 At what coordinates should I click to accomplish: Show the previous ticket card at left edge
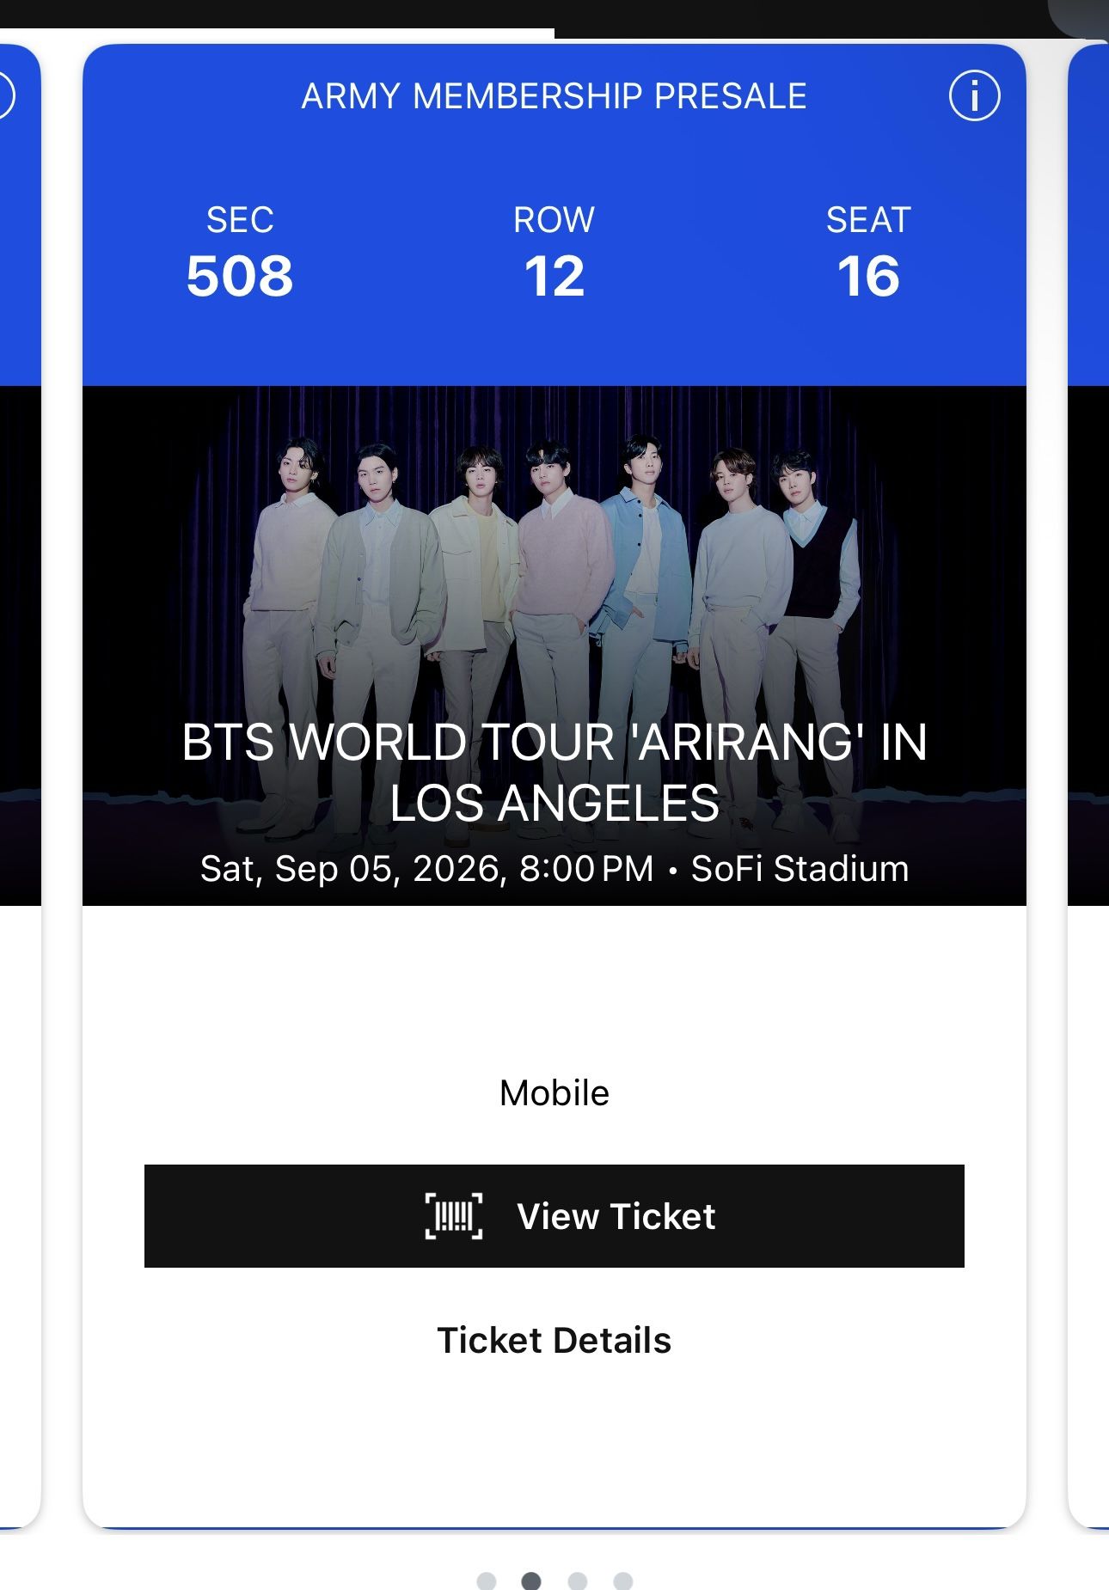(19, 774)
